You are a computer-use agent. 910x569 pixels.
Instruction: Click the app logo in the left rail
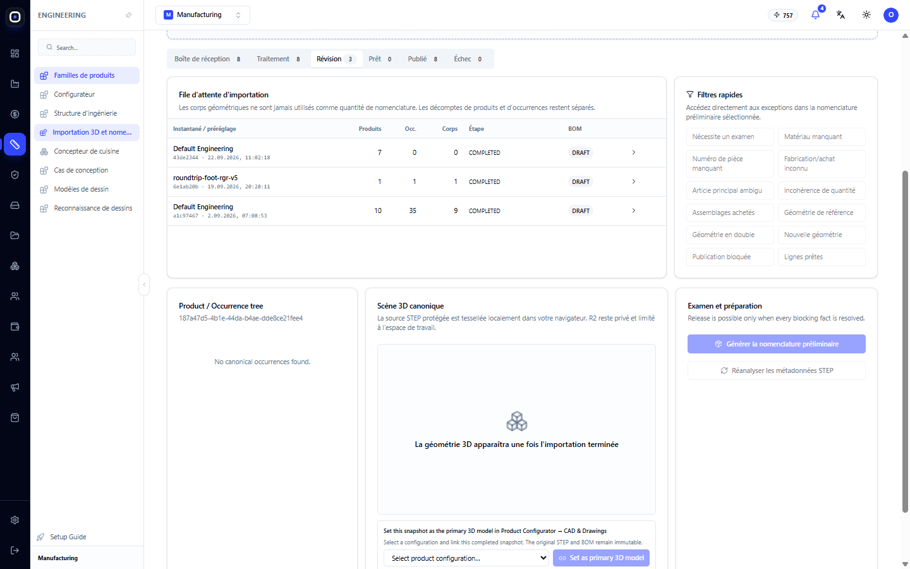coord(15,17)
